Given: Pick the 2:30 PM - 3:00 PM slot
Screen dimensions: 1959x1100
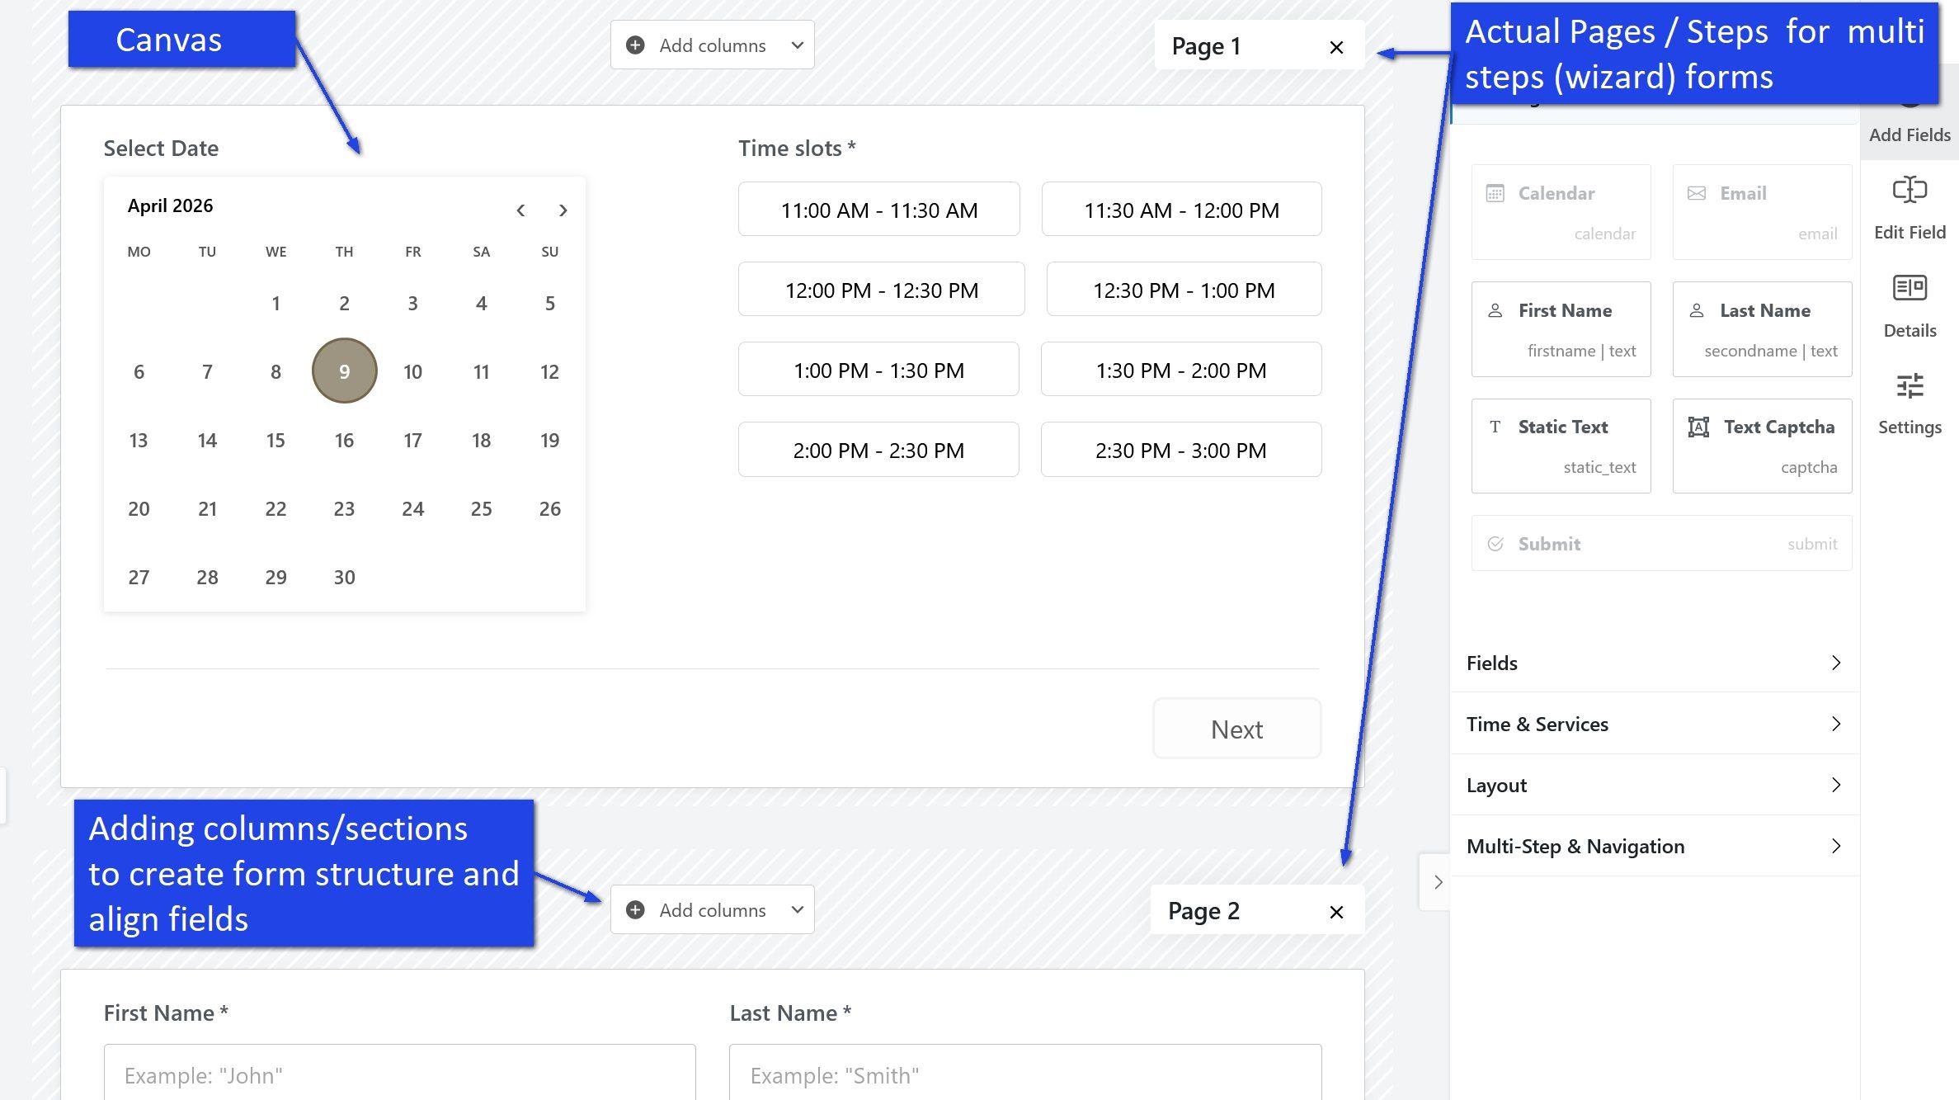Looking at the screenshot, I should pos(1180,450).
